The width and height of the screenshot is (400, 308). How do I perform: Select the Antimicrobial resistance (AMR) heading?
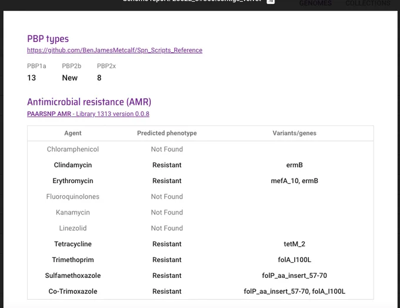pos(89,102)
